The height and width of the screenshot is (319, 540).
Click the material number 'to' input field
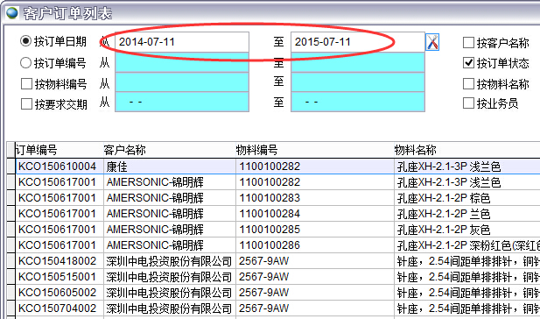[358, 82]
